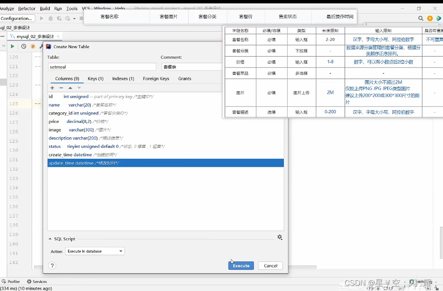This screenshot has height=291, width=443.
Task: Open the run Configuration dropdown
Action: [17, 18]
